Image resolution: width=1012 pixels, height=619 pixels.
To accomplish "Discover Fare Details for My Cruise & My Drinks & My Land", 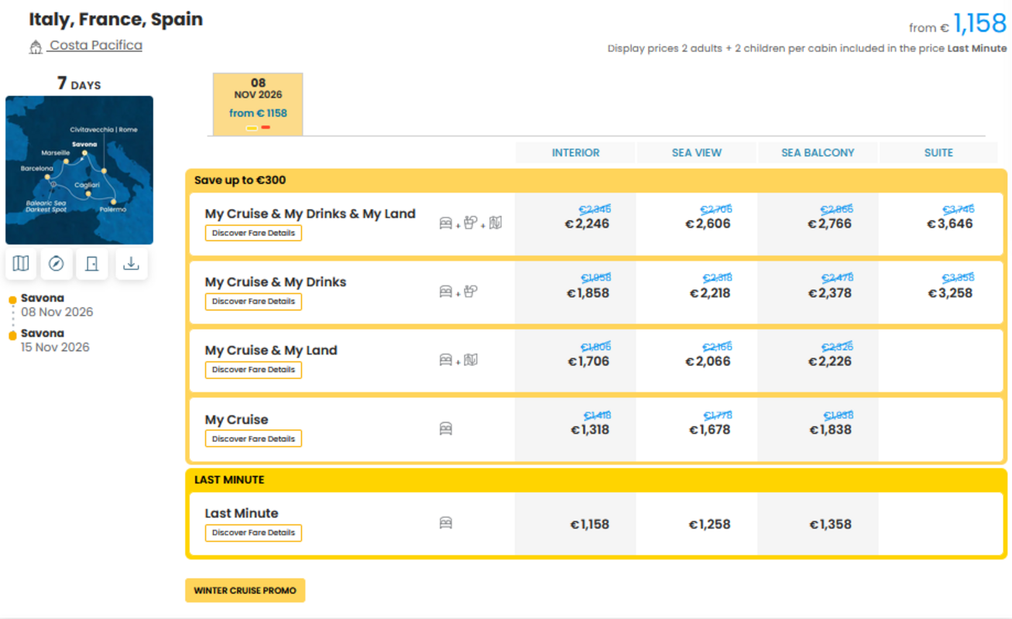I will click(x=253, y=233).
